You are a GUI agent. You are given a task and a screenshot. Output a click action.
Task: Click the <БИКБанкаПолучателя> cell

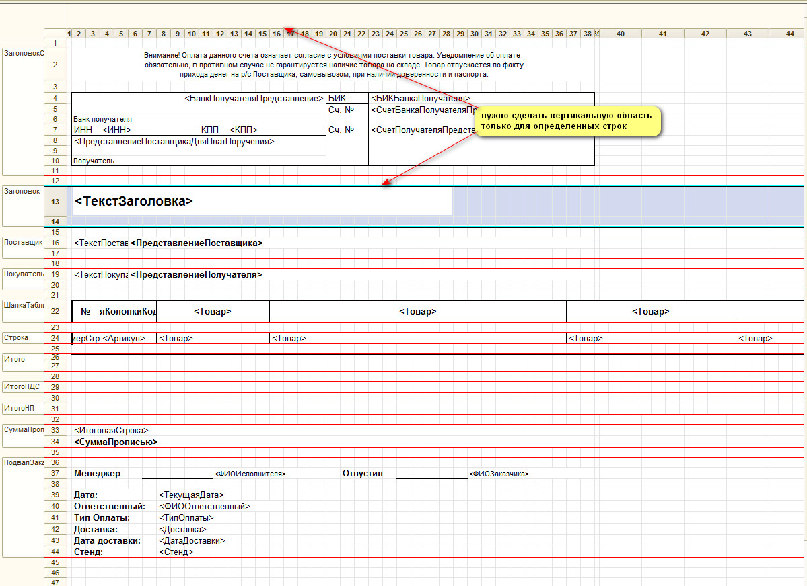420,98
